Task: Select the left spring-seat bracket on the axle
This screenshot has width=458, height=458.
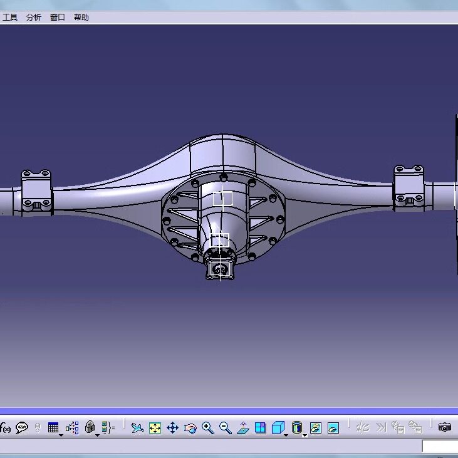Action: click(x=36, y=192)
